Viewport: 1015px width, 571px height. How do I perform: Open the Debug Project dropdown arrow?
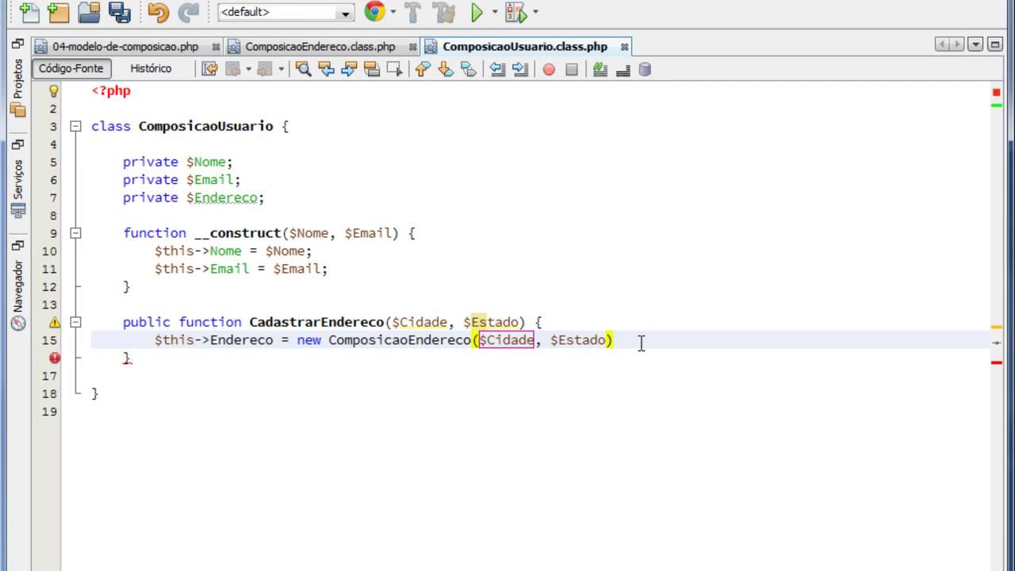point(535,12)
